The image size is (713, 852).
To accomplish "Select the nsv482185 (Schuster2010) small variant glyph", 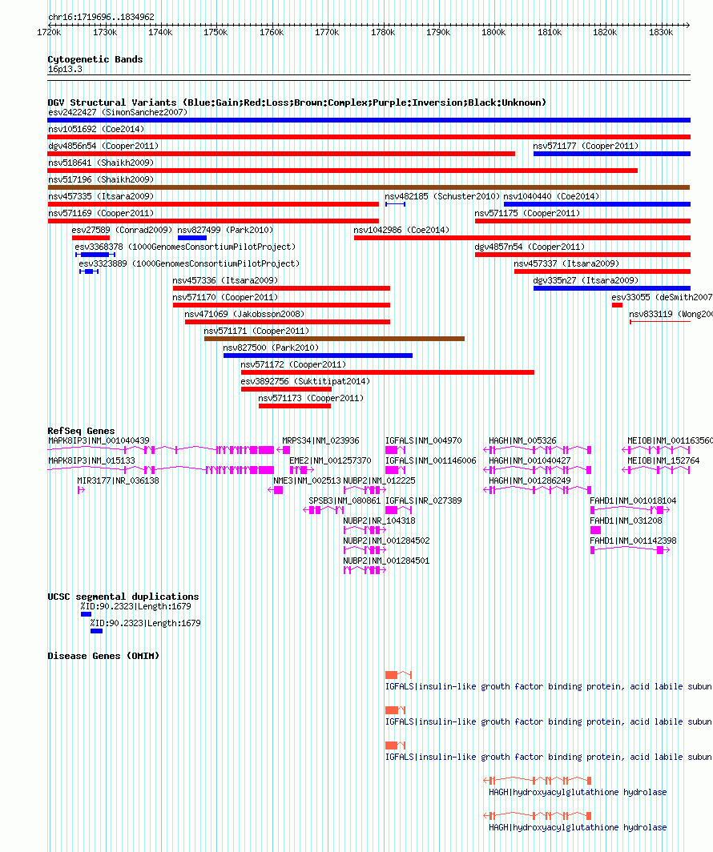I will click(x=395, y=204).
